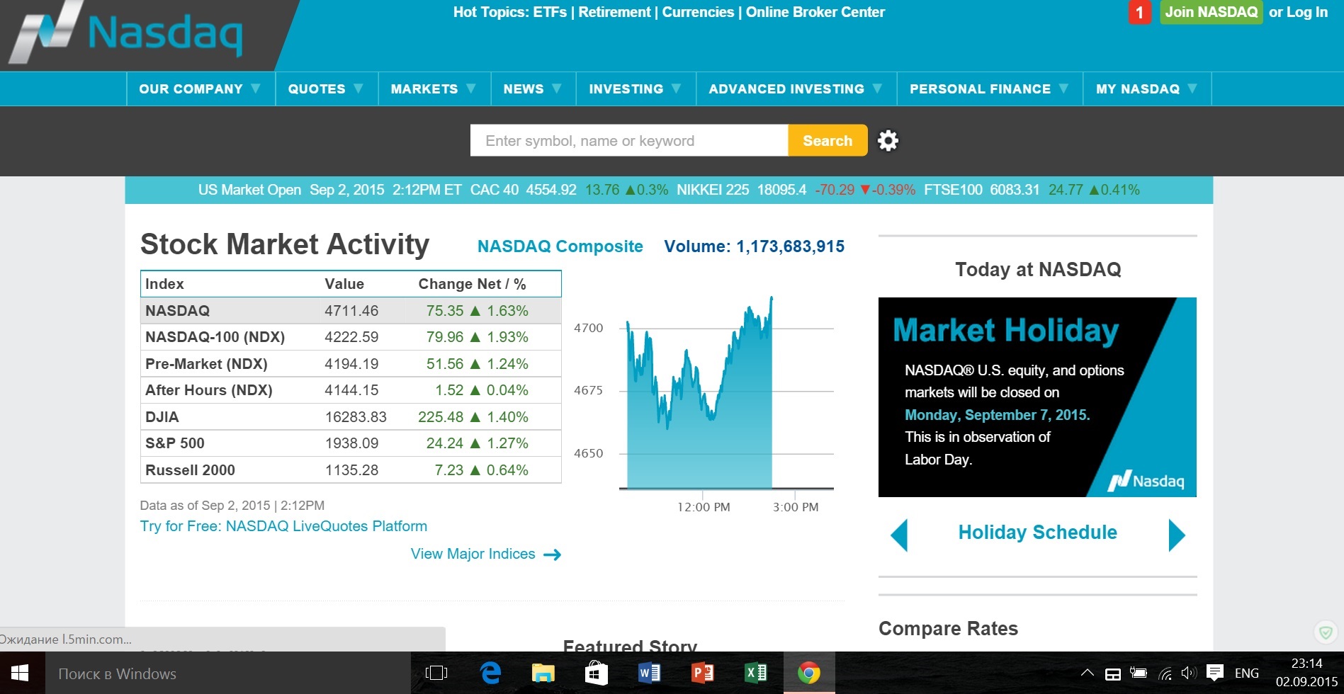Image resolution: width=1344 pixels, height=694 pixels.
Task: Open Microsoft Edge from taskbar
Action: click(x=490, y=673)
